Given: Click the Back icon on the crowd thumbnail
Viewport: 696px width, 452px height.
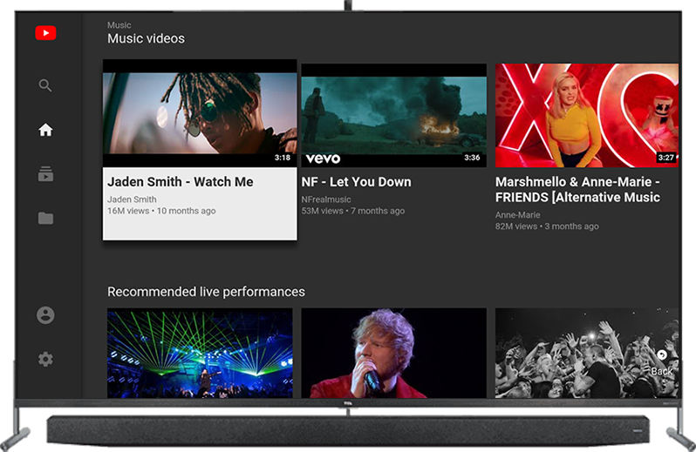Looking at the screenshot, I should coord(662,355).
